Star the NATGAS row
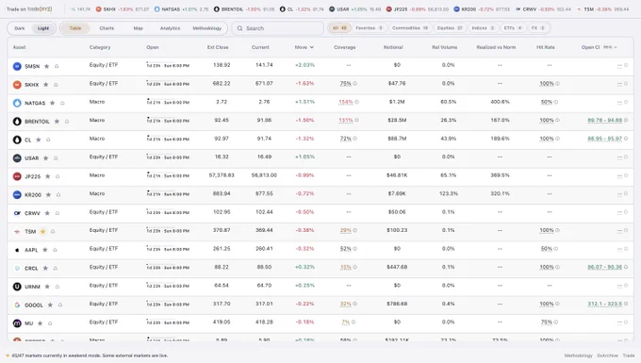Viewport: 641px width, 363px height. (53, 103)
